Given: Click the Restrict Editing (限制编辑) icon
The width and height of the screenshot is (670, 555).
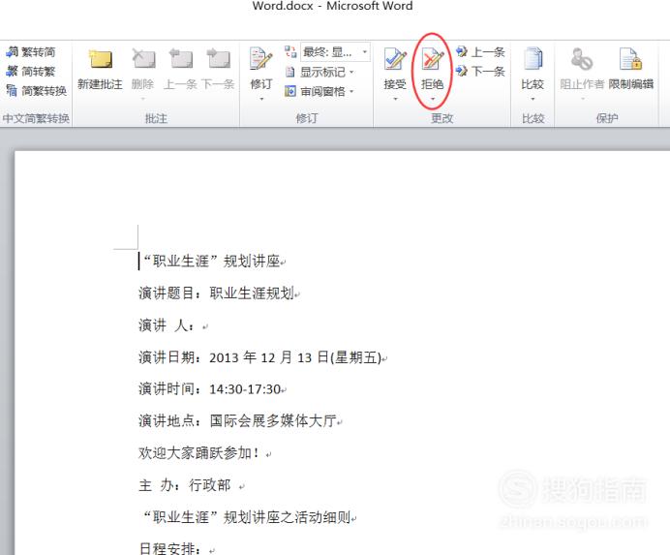Looking at the screenshot, I should click(x=630, y=59).
